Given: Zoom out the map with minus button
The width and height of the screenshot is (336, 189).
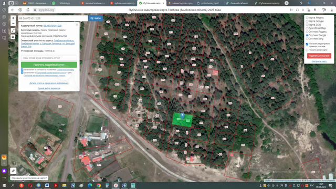Looking at the screenshot, I should point(13,23).
